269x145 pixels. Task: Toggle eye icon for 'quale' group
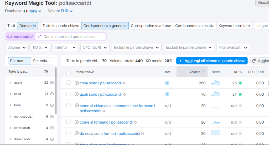click(x=52, y=83)
